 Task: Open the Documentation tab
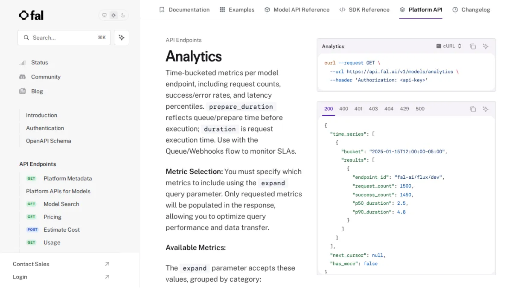[x=184, y=9]
